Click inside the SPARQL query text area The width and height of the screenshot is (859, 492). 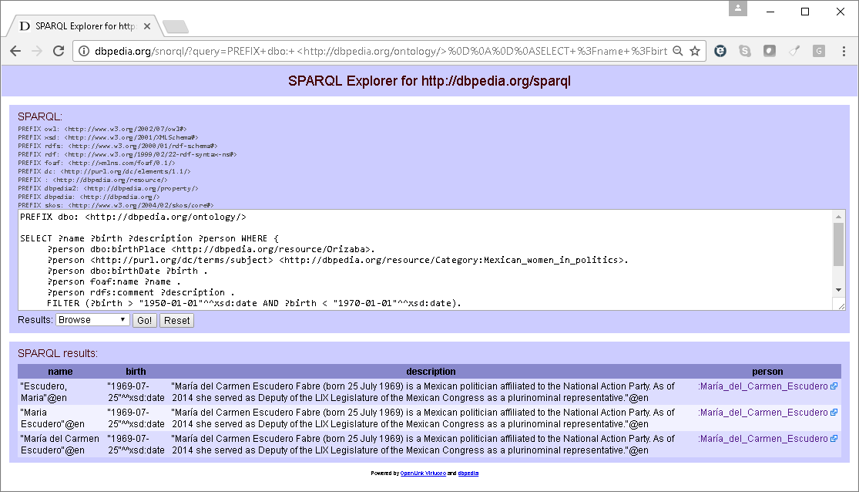[425, 260]
